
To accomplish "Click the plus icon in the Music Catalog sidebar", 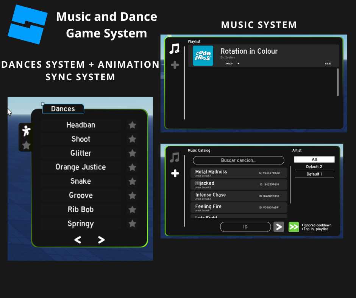I will coord(175,173).
